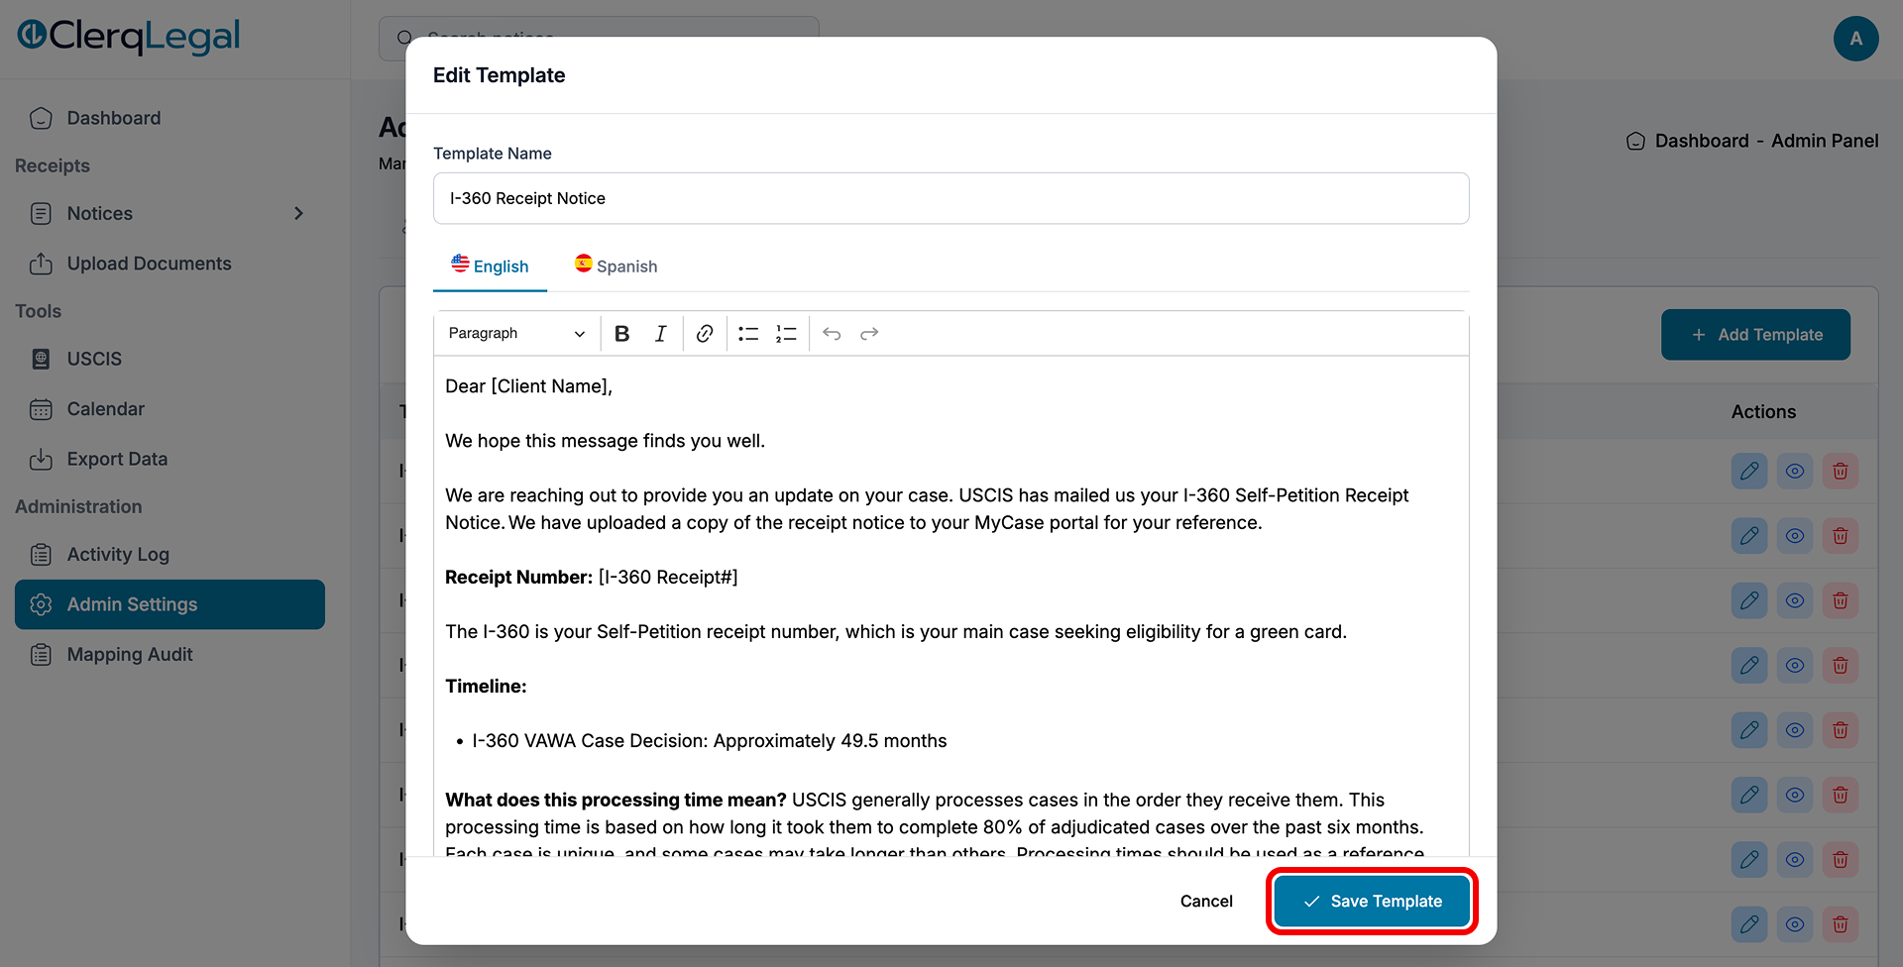
Task: Click the 'Actions' column header
Action: (1763, 412)
